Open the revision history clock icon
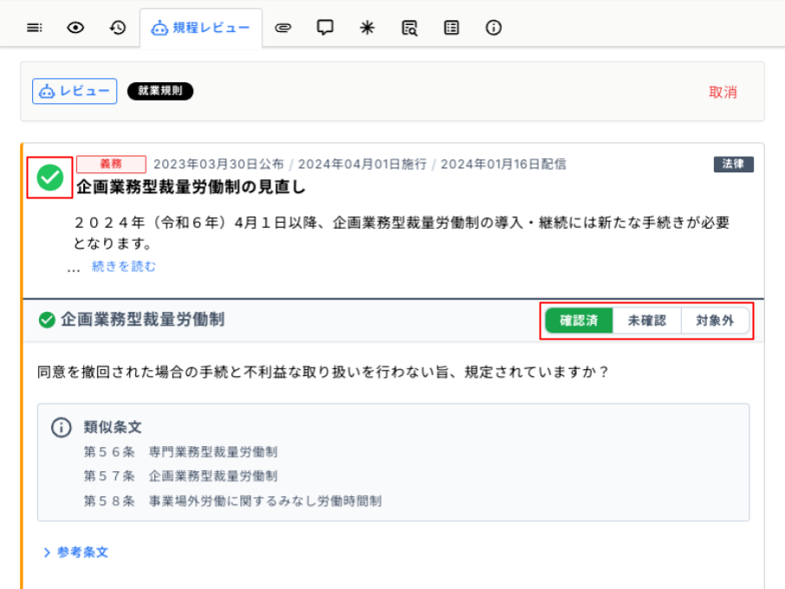 pyautogui.click(x=118, y=28)
